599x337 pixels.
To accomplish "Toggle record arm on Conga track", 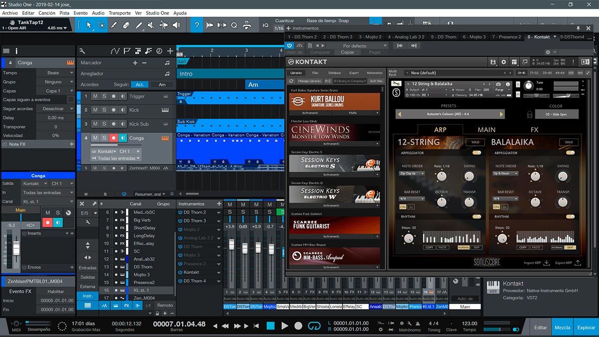I will tap(114, 138).
